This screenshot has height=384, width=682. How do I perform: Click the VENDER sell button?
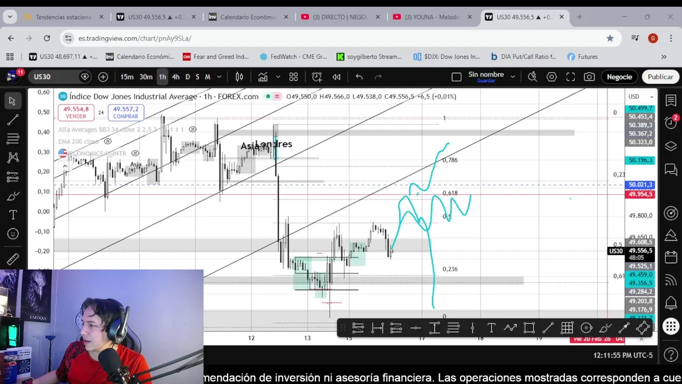pyautogui.click(x=76, y=113)
